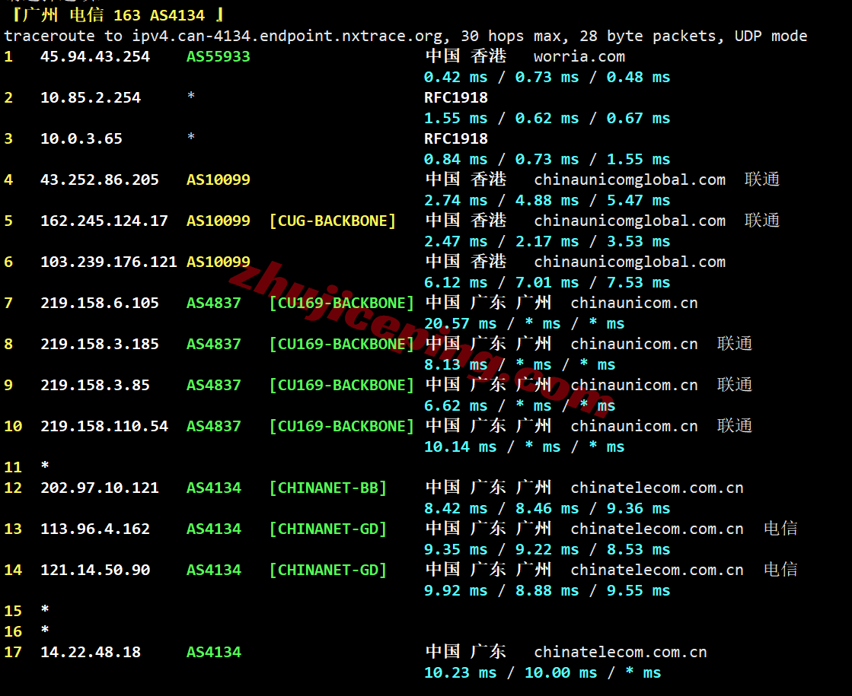Select IP 219.158.3.85 at hop 9
Viewport: 852px width, 696px height.
[95, 386]
